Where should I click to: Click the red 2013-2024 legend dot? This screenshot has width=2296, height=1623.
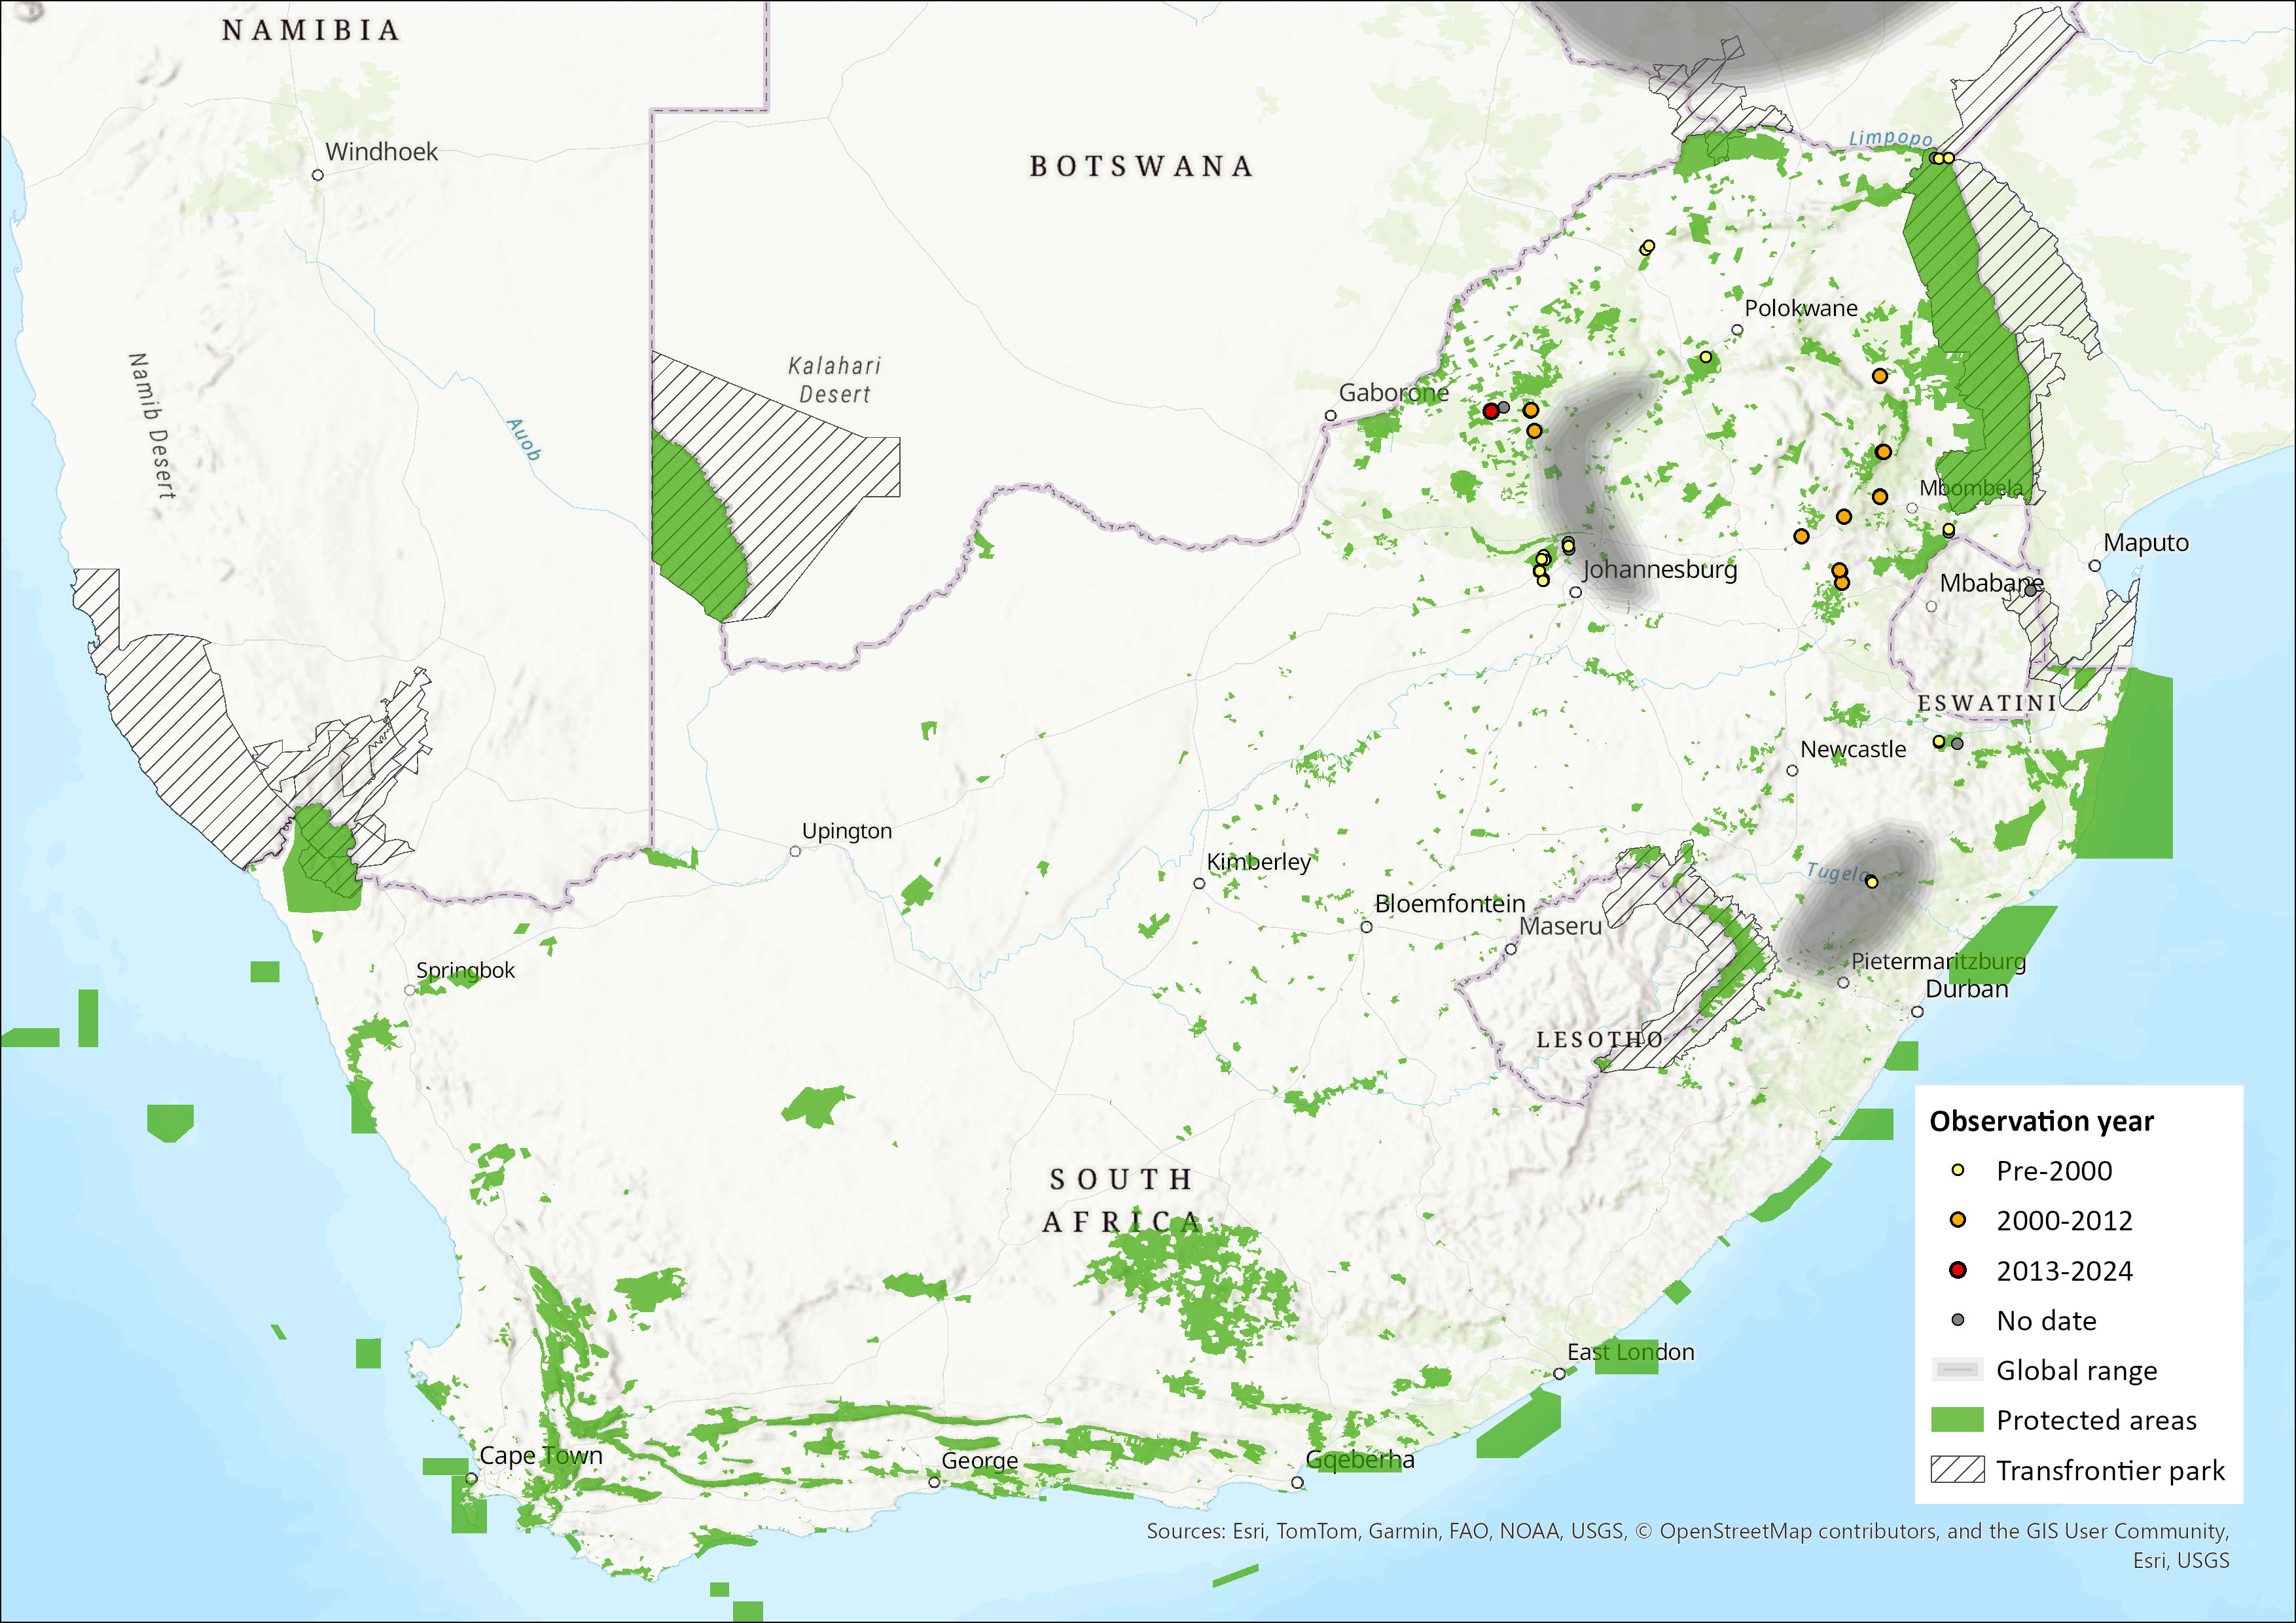[1957, 1270]
